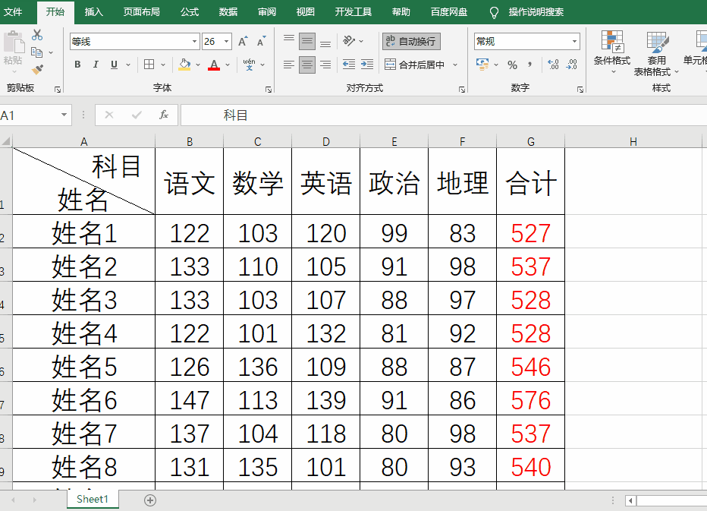Select the 姓名5 cell

point(84,365)
